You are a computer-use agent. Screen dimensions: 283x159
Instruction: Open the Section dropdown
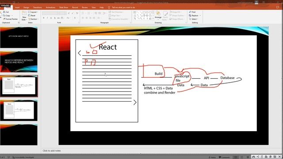pos(33,19)
